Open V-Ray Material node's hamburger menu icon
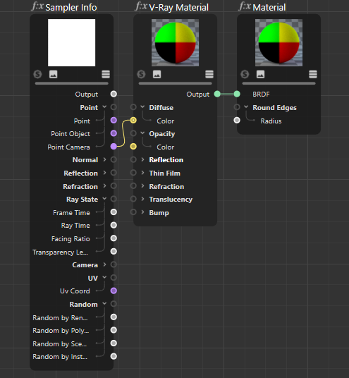 click(209, 74)
